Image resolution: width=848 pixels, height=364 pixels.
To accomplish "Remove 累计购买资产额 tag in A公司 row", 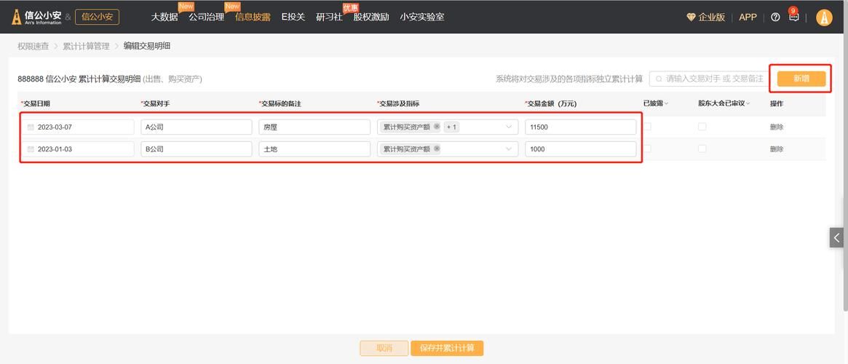I will 437,127.
